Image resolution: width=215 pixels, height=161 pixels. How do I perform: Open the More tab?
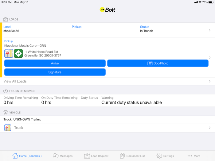coord(194,156)
